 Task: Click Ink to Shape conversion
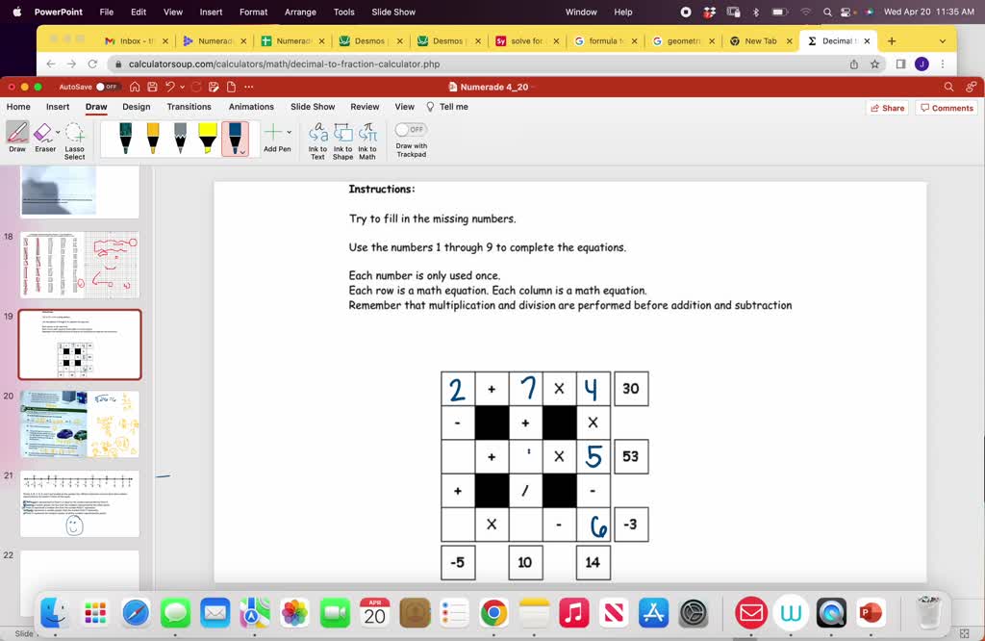click(342, 140)
